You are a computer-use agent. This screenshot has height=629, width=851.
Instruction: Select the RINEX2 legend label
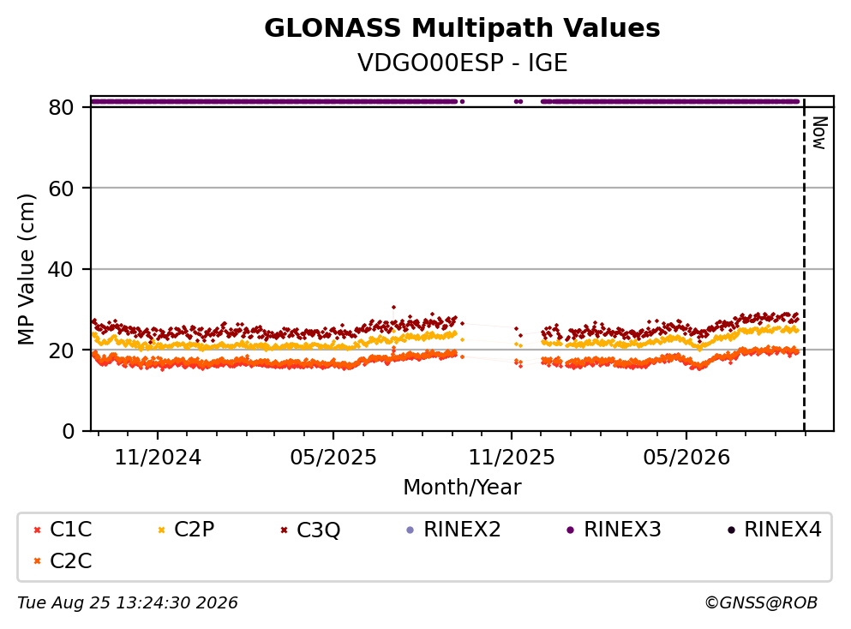tap(462, 530)
